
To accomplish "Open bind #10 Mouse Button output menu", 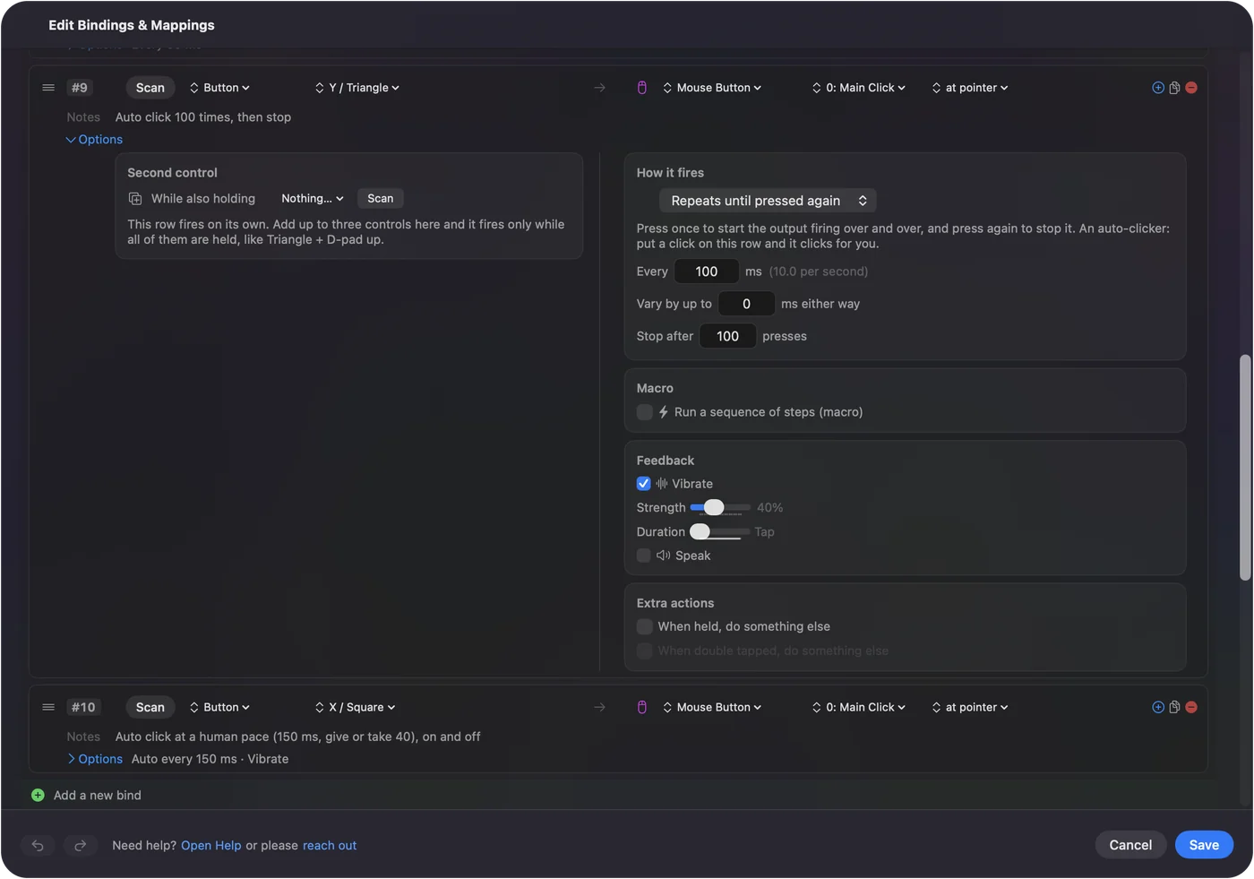I will pos(712,707).
